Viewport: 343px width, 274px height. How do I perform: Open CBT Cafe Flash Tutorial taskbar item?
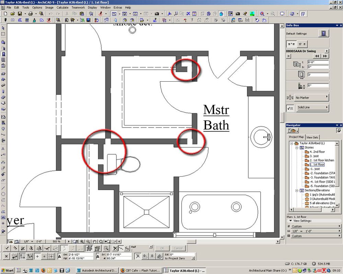[141, 271]
